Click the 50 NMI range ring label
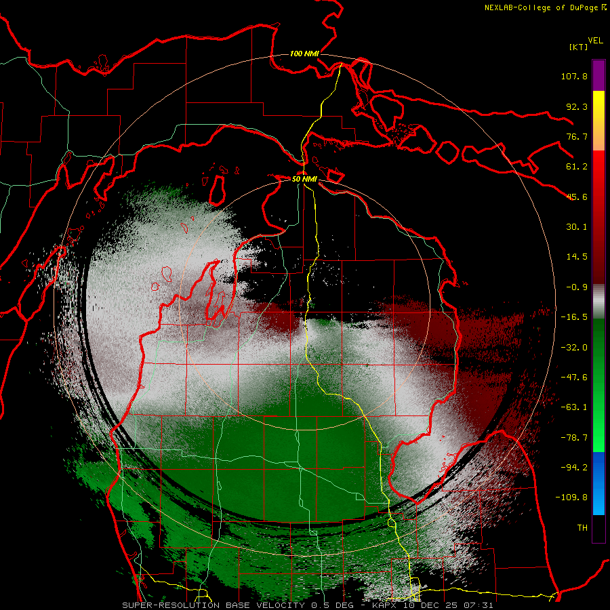Image resolution: width=610 pixels, height=610 pixels. tap(304, 179)
